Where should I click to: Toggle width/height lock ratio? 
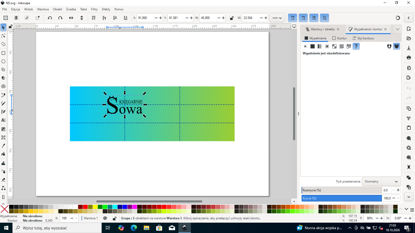(x=232, y=18)
